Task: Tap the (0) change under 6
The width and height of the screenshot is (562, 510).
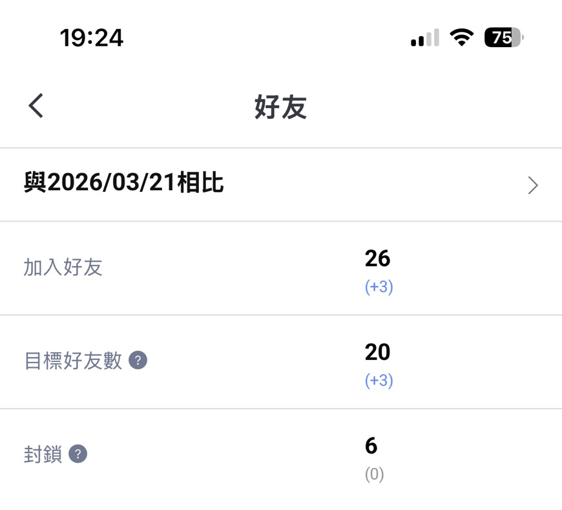Action: [374, 474]
